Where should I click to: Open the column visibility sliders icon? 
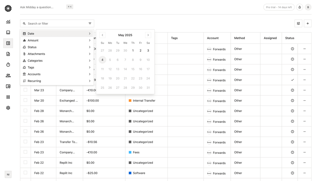298,24
